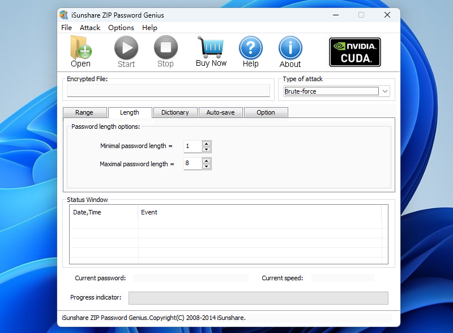The image size is (453, 333).
Task: Open the Attack menu
Action: 90,28
